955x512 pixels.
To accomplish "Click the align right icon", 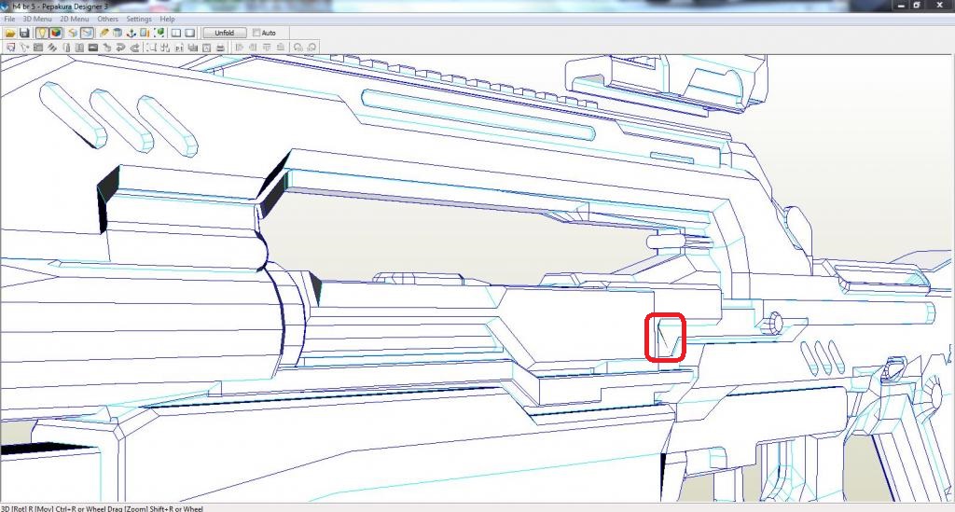I will click(x=253, y=48).
